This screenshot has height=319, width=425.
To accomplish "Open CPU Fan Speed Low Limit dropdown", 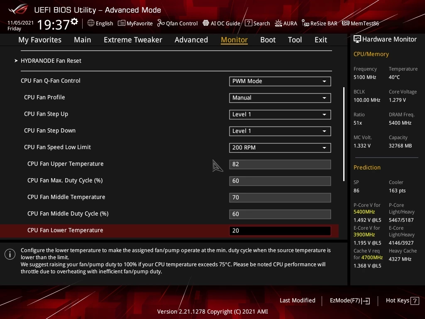I will tap(280, 147).
